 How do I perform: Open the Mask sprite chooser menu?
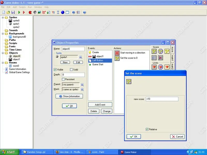coord(82,89)
